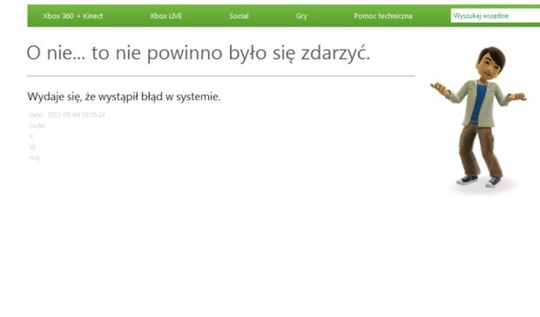Open the Xbox 360 + Kinect menu
Screen dimensions: 540x317
click(x=72, y=16)
